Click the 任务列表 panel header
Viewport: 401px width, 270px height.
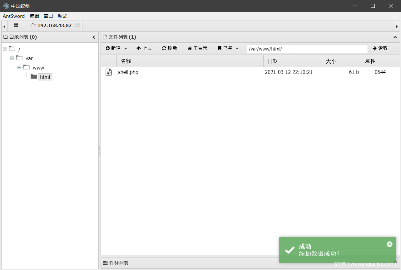(x=250, y=263)
